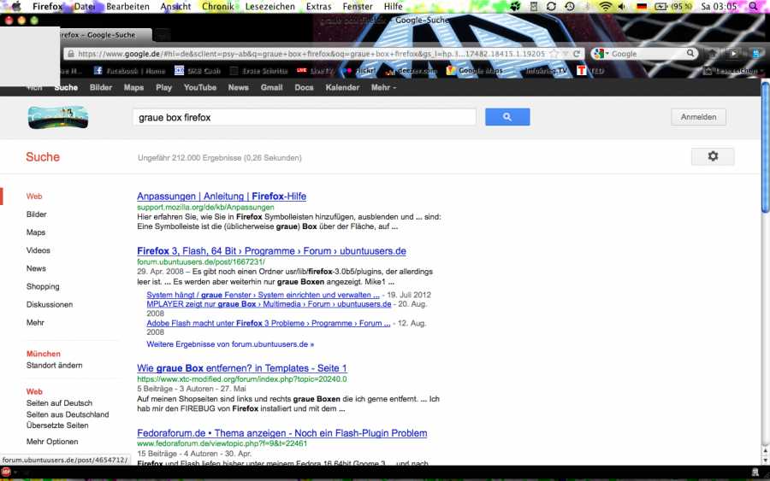770x481 pixels.
Task: Open the Fedoraforum.de Flash-Plugin Problem result
Action: (x=281, y=433)
